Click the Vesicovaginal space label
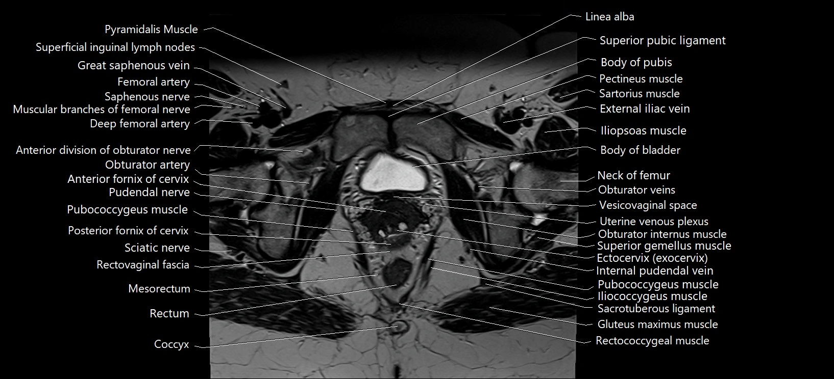 [x=648, y=205]
